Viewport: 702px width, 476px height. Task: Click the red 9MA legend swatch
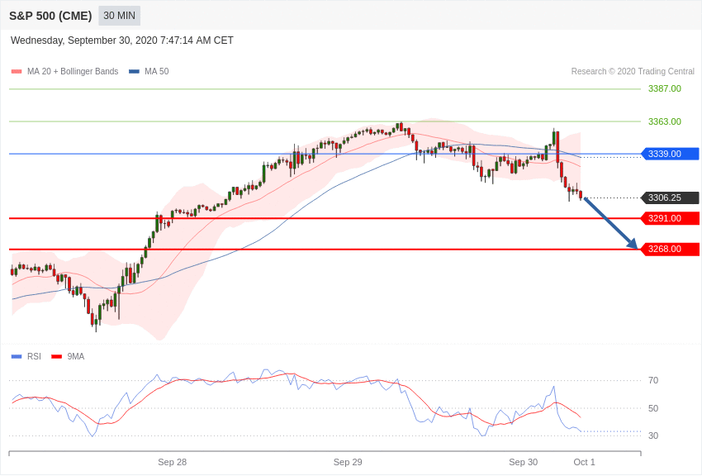57,356
